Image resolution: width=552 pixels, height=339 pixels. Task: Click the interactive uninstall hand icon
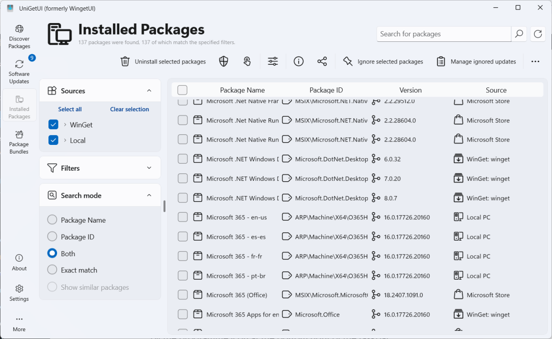click(x=247, y=62)
